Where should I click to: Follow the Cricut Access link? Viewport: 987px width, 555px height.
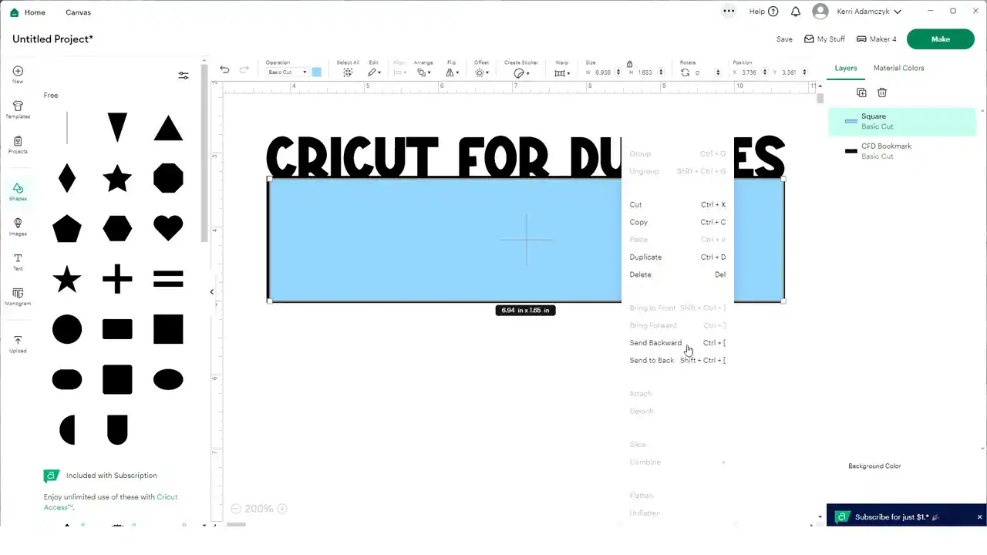110,502
